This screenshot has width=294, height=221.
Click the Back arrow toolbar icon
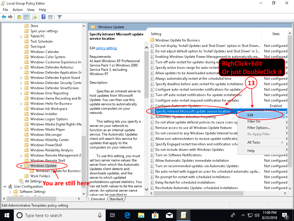[x=4, y=17]
